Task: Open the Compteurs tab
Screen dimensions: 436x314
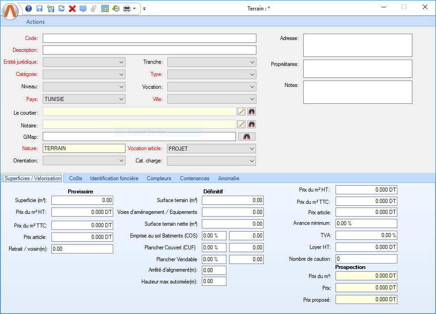Action: (x=159, y=178)
